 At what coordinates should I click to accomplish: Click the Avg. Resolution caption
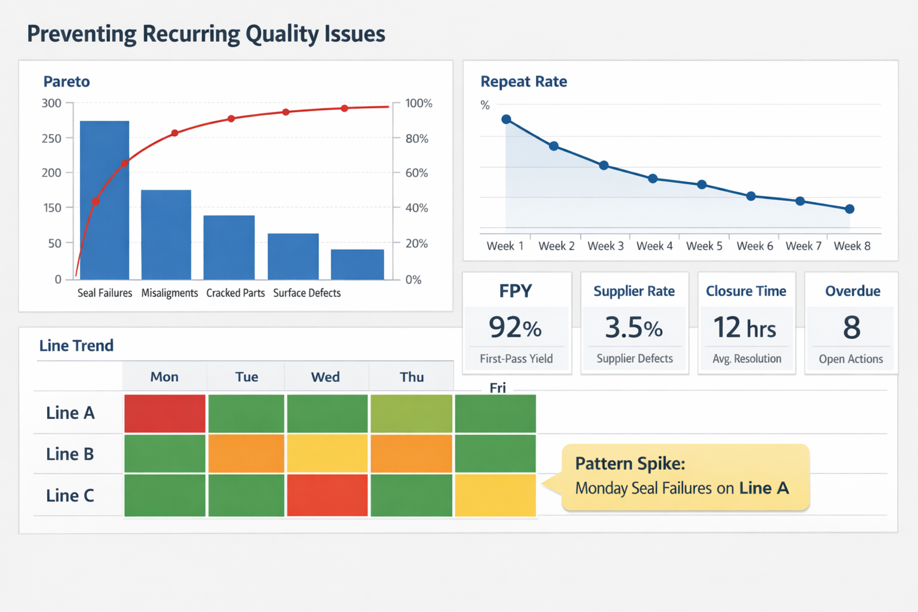click(x=747, y=359)
